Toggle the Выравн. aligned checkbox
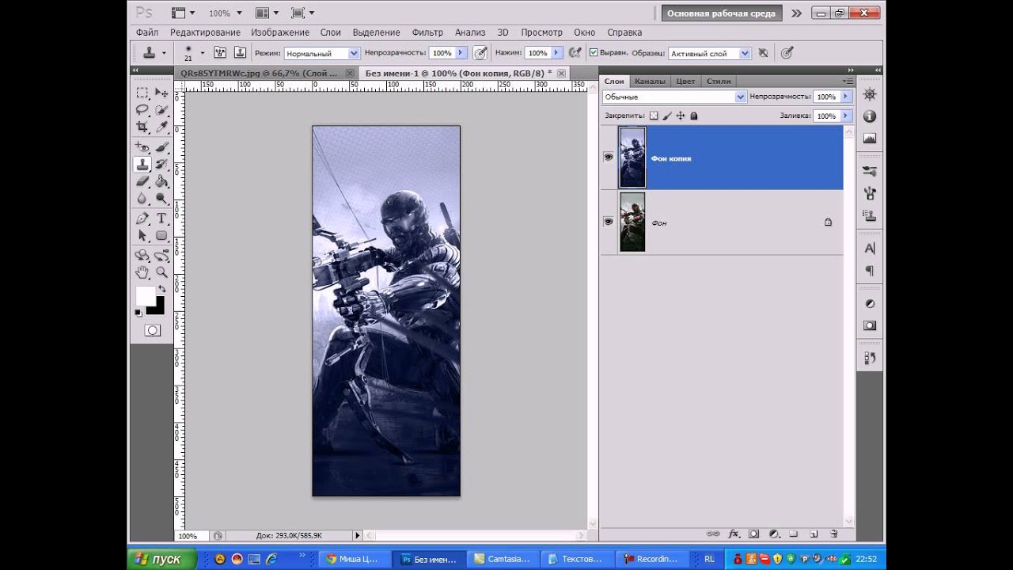Viewport: 1013px width, 570px height. [x=594, y=53]
